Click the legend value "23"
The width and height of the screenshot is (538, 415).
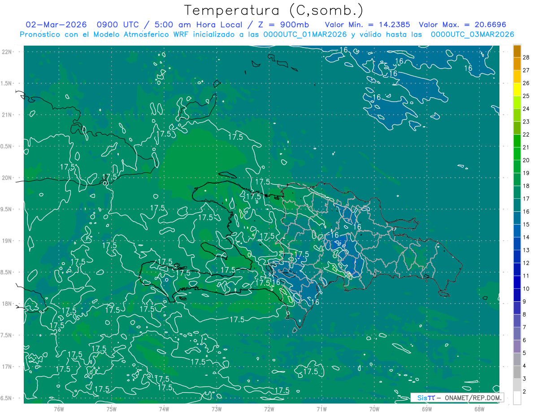pyautogui.click(x=526, y=122)
